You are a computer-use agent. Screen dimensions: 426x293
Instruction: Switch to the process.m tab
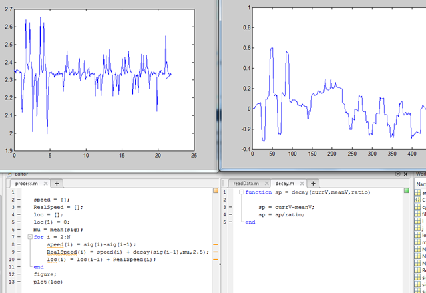27,184
